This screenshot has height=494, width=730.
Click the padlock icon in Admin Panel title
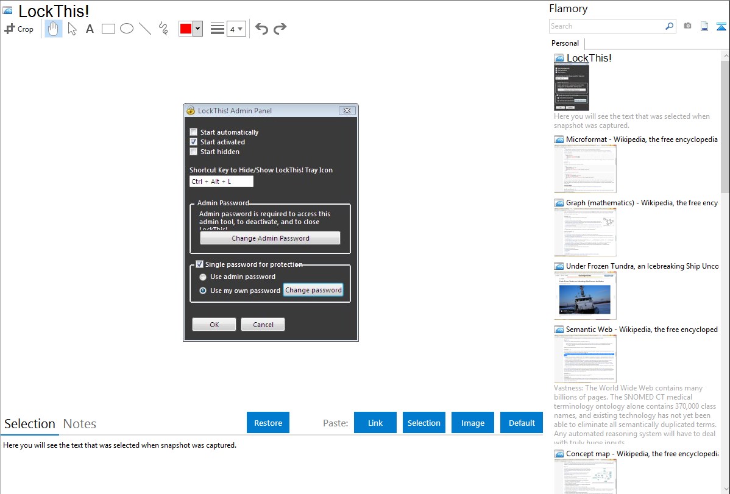190,110
